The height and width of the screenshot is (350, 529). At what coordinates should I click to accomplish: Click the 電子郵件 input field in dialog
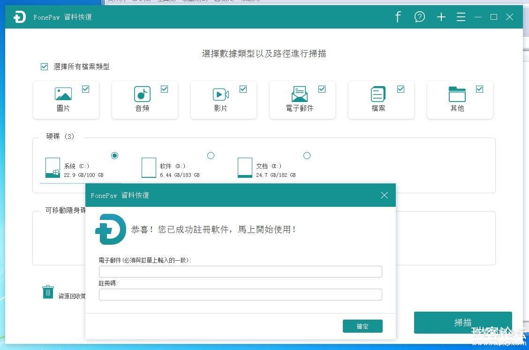pos(241,271)
